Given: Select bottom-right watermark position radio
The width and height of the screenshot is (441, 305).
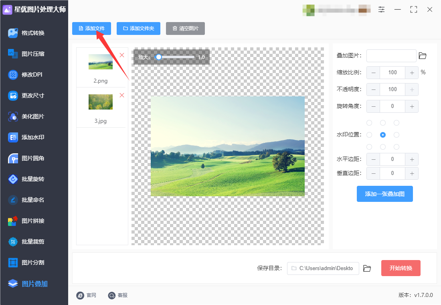Looking at the screenshot, I should 396,147.
